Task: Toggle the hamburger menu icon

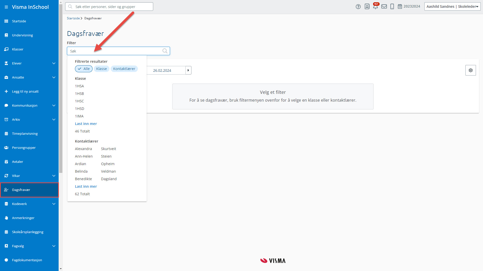Action: 6,7
